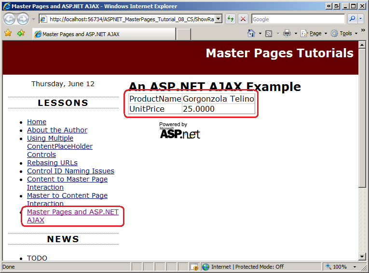
Task: Click the browser Back arrow button
Action: coord(10,19)
